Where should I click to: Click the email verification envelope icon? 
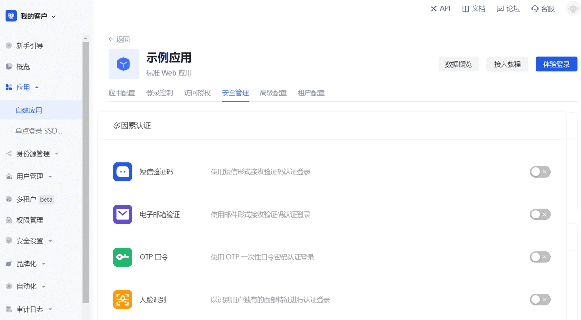123,214
